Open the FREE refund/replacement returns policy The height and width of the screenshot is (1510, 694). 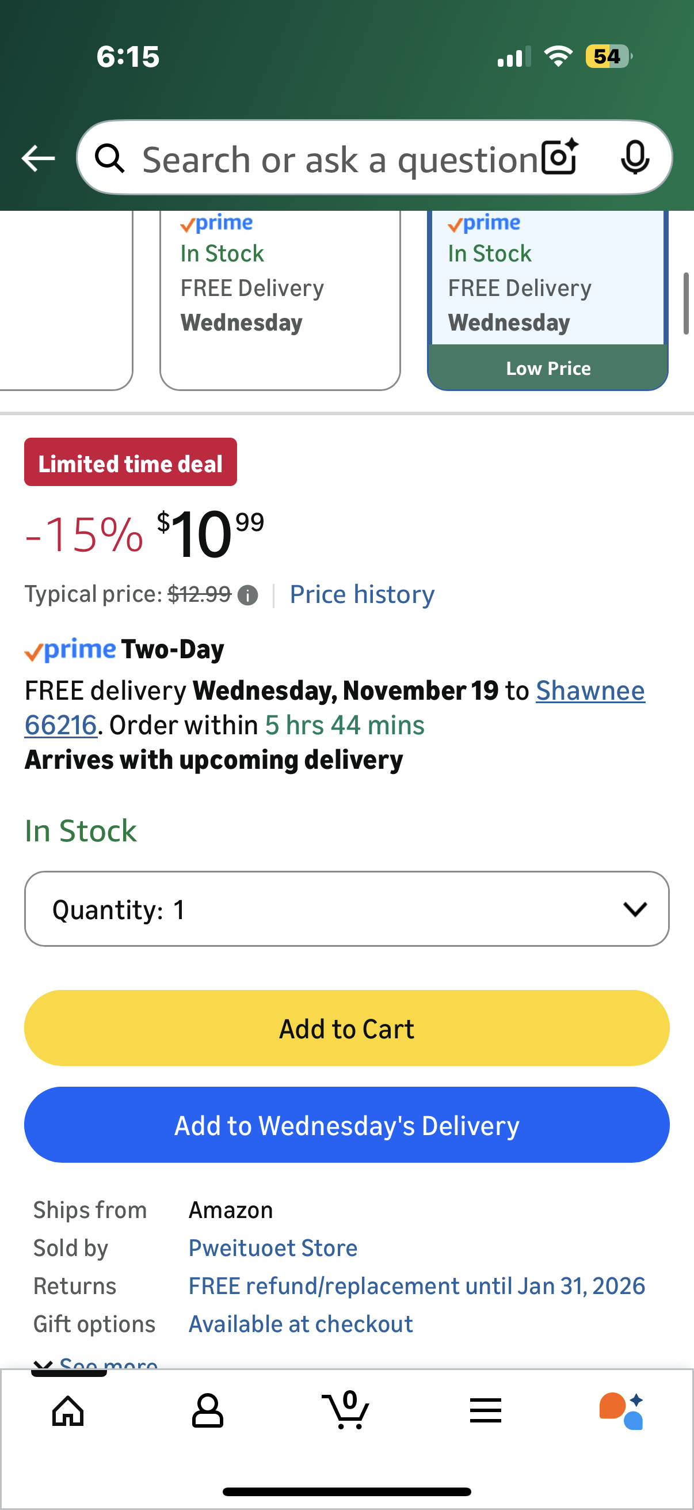(x=417, y=1286)
